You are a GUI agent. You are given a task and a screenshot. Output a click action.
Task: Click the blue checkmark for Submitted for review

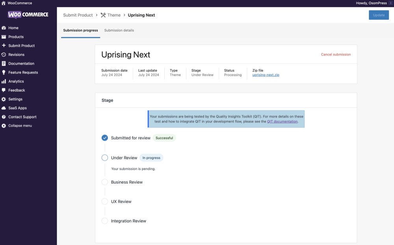pyautogui.click(x=105, y=138)
